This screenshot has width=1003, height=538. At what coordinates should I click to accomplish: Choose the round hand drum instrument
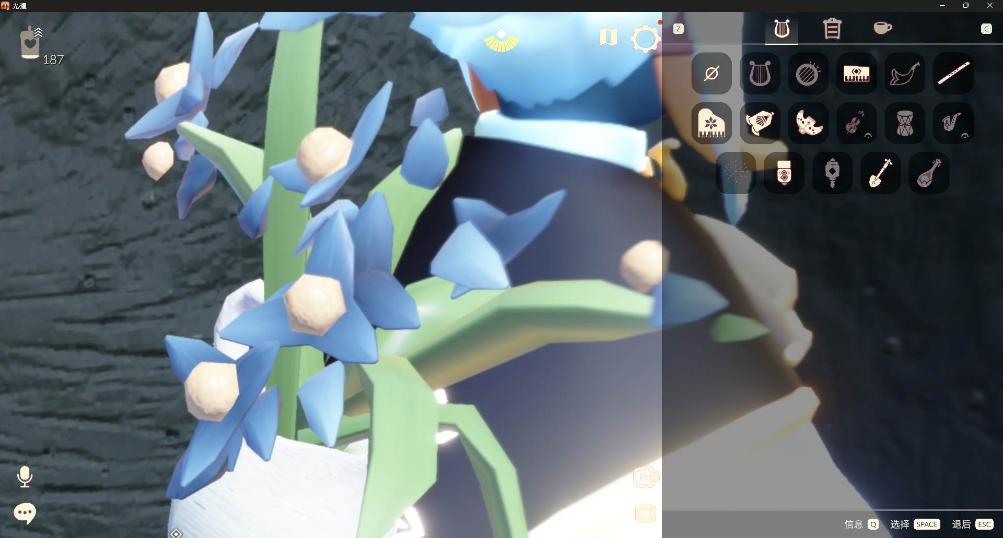808,74
